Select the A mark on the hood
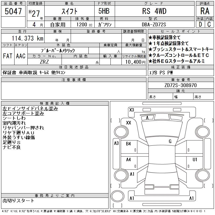This screenshot has height=215, width=215. pyautogui.click(x=147, y=118)
